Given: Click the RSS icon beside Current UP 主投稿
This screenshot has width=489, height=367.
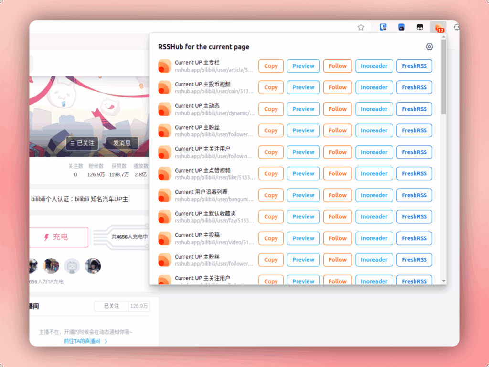Looking at the screenshot, I should pyautogui.click(x=165, y=238).
